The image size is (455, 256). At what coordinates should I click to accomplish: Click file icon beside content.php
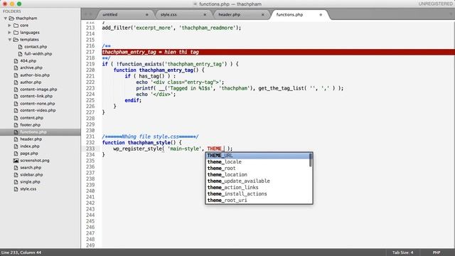pos(16,118)
